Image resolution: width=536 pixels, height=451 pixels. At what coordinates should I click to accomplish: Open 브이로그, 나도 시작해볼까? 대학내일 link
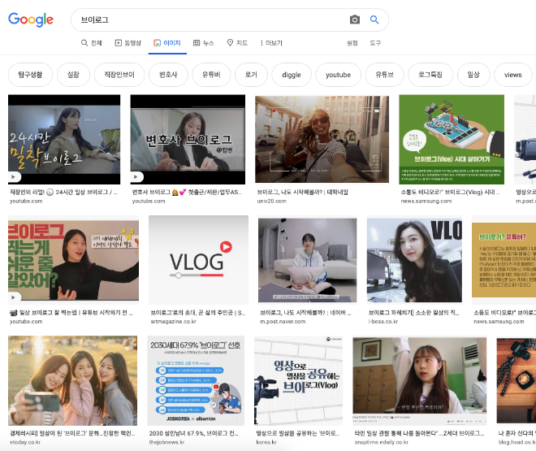(x=303, y=192)
